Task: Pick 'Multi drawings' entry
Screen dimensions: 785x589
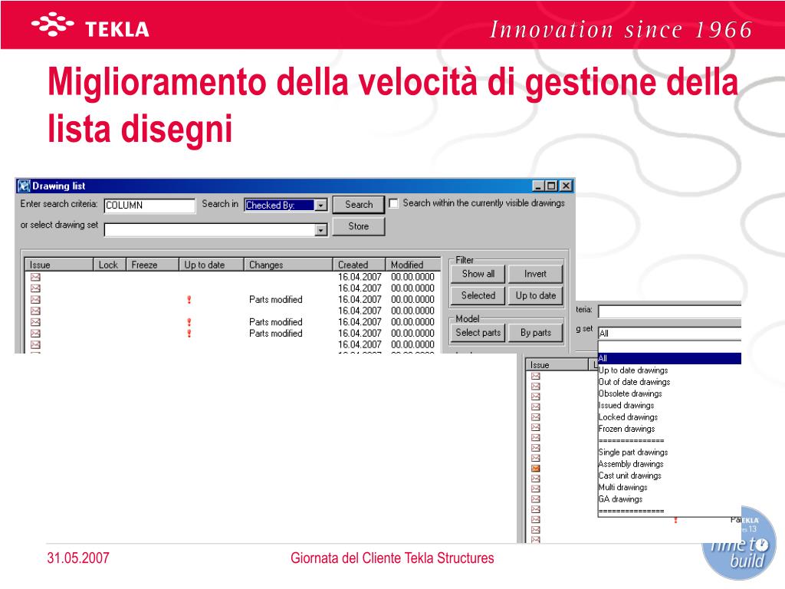Action: point(622,487)
